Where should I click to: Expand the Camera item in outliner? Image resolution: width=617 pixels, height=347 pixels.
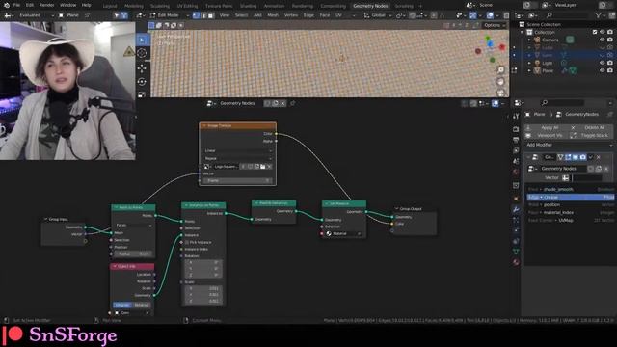pyautogui.click(x=529, y=40)
